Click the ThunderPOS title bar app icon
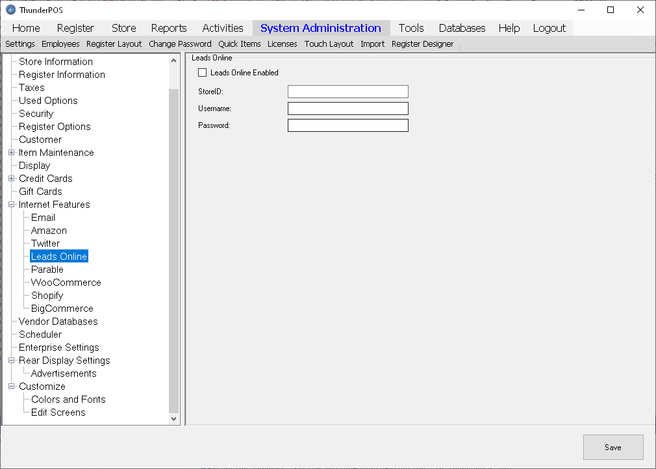 pyautogui.click(x=10, y=10)
